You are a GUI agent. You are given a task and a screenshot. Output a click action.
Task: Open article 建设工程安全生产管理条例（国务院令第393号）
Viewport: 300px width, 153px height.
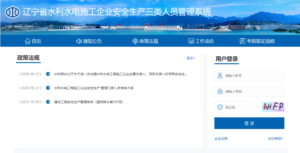coord(89,102)
